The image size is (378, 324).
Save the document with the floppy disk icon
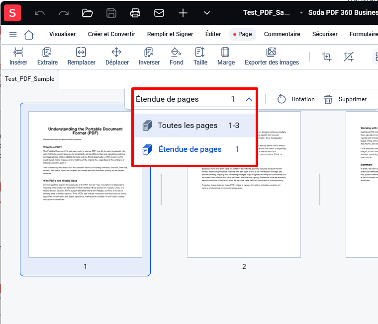(111, 13)
